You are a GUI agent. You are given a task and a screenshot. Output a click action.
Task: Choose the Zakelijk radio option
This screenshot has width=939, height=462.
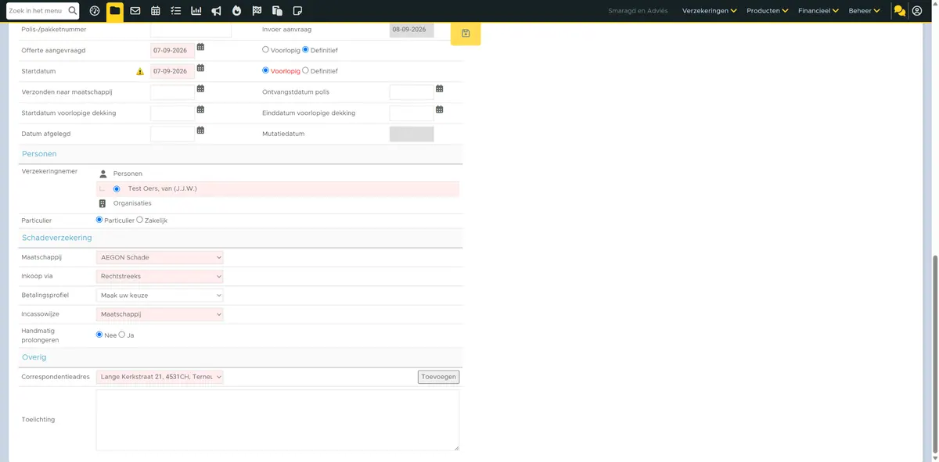(x=140, y=220)
